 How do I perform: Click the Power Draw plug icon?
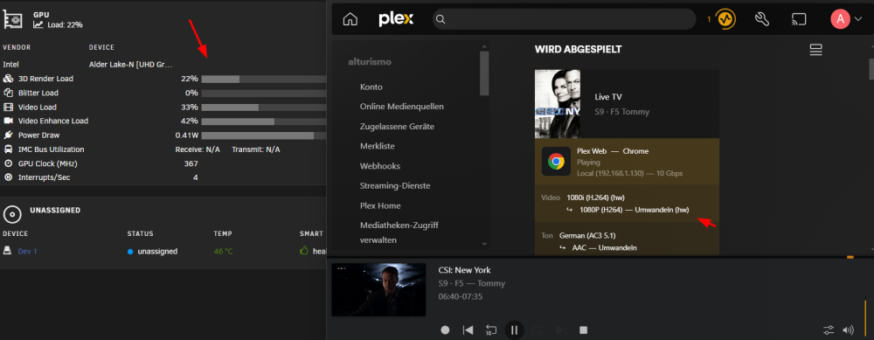point(8,135)
